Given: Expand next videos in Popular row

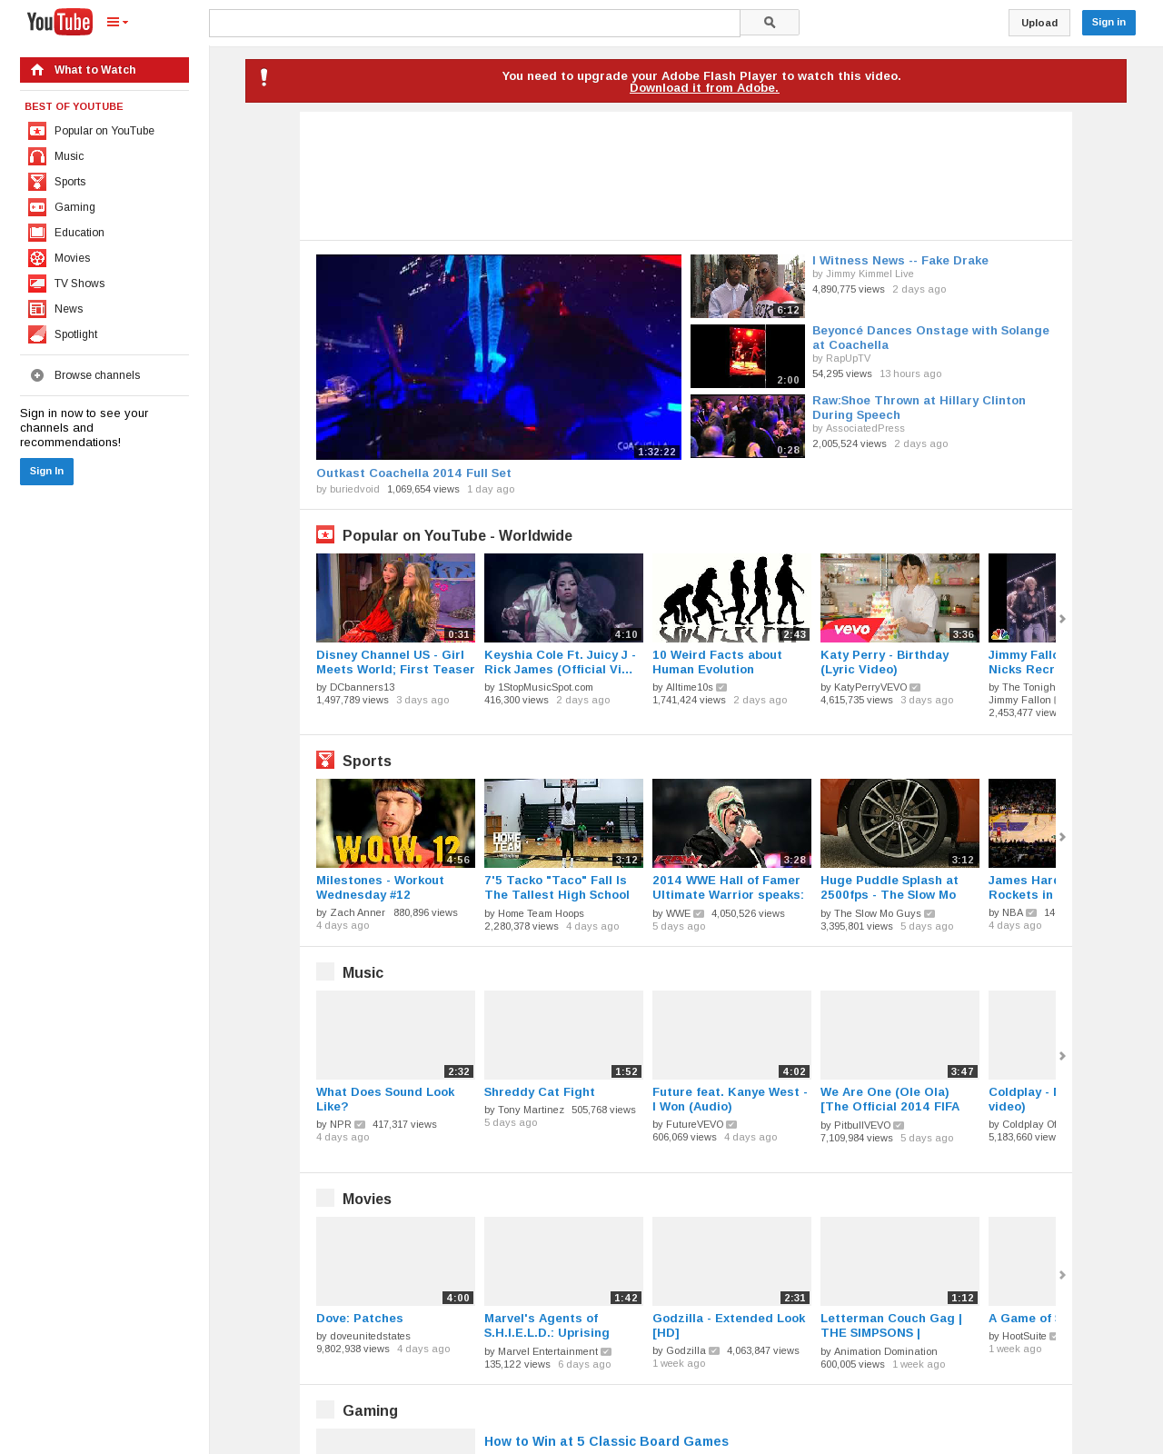Looking at the screenshot, I should click(x=1062, y=619).
